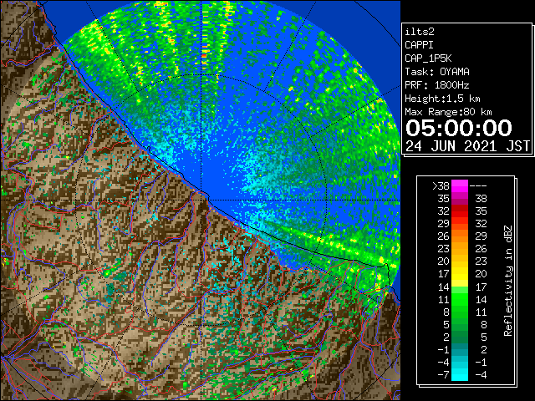This screenshot has width=535, height=401.
Task: Click the orange 26-29 dBZ legend swatch
Action: (460, 236)
